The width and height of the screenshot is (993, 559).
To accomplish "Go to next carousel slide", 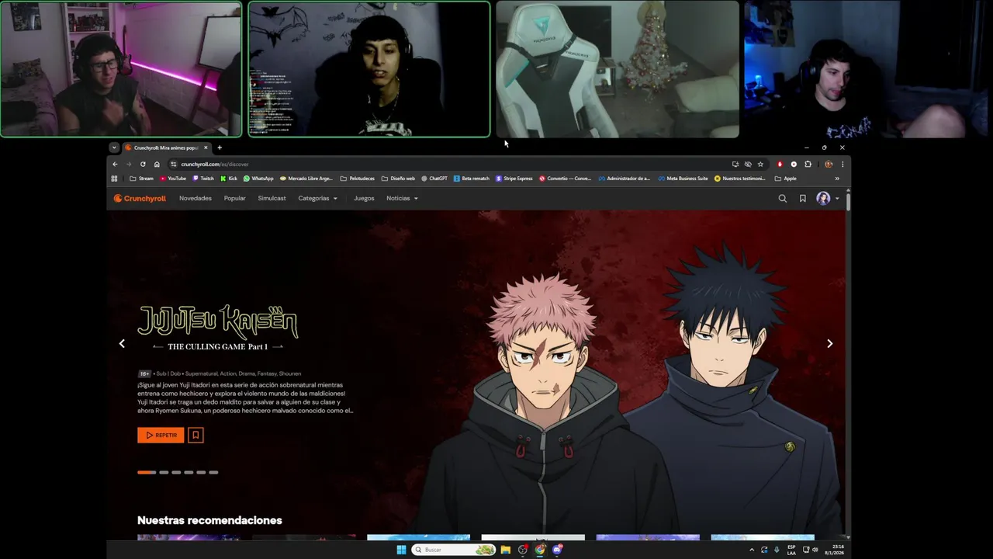I will click(x=829, y=343).
